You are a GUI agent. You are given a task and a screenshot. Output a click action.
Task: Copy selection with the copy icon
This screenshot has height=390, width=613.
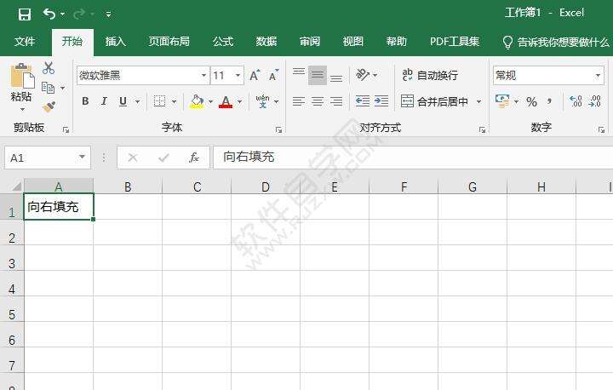tap(48, 88)
